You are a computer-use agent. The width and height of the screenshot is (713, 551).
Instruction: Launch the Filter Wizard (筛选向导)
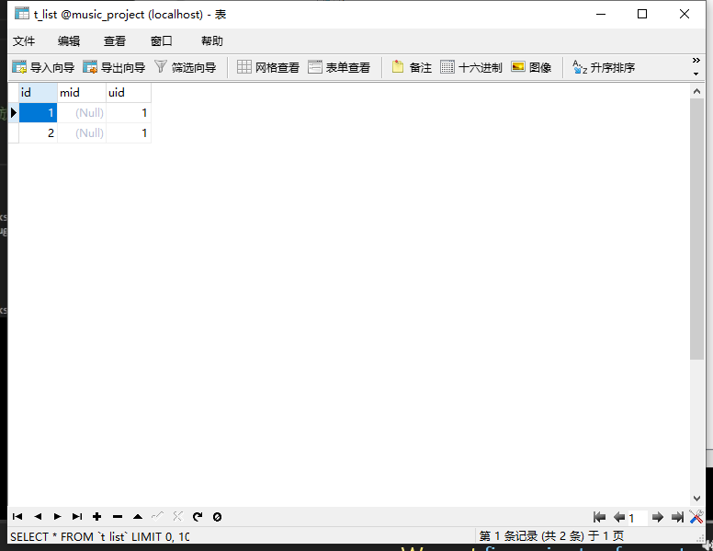185,67
